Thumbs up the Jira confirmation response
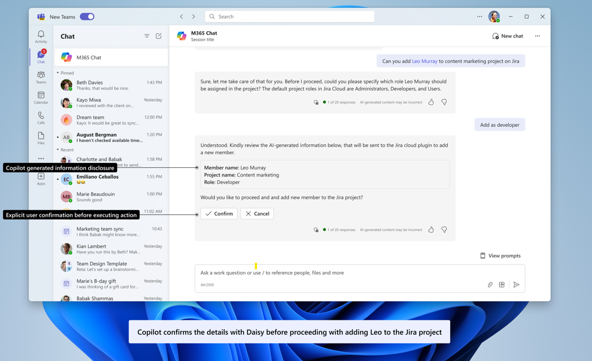 431,230
